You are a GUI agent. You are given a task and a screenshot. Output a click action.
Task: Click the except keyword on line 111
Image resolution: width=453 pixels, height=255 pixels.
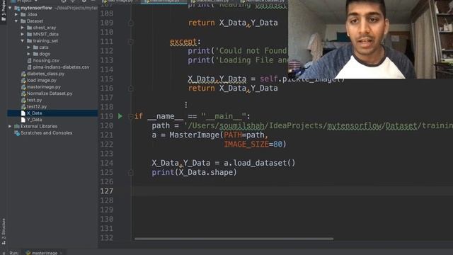pyautogui.click(x=183, y=42)
